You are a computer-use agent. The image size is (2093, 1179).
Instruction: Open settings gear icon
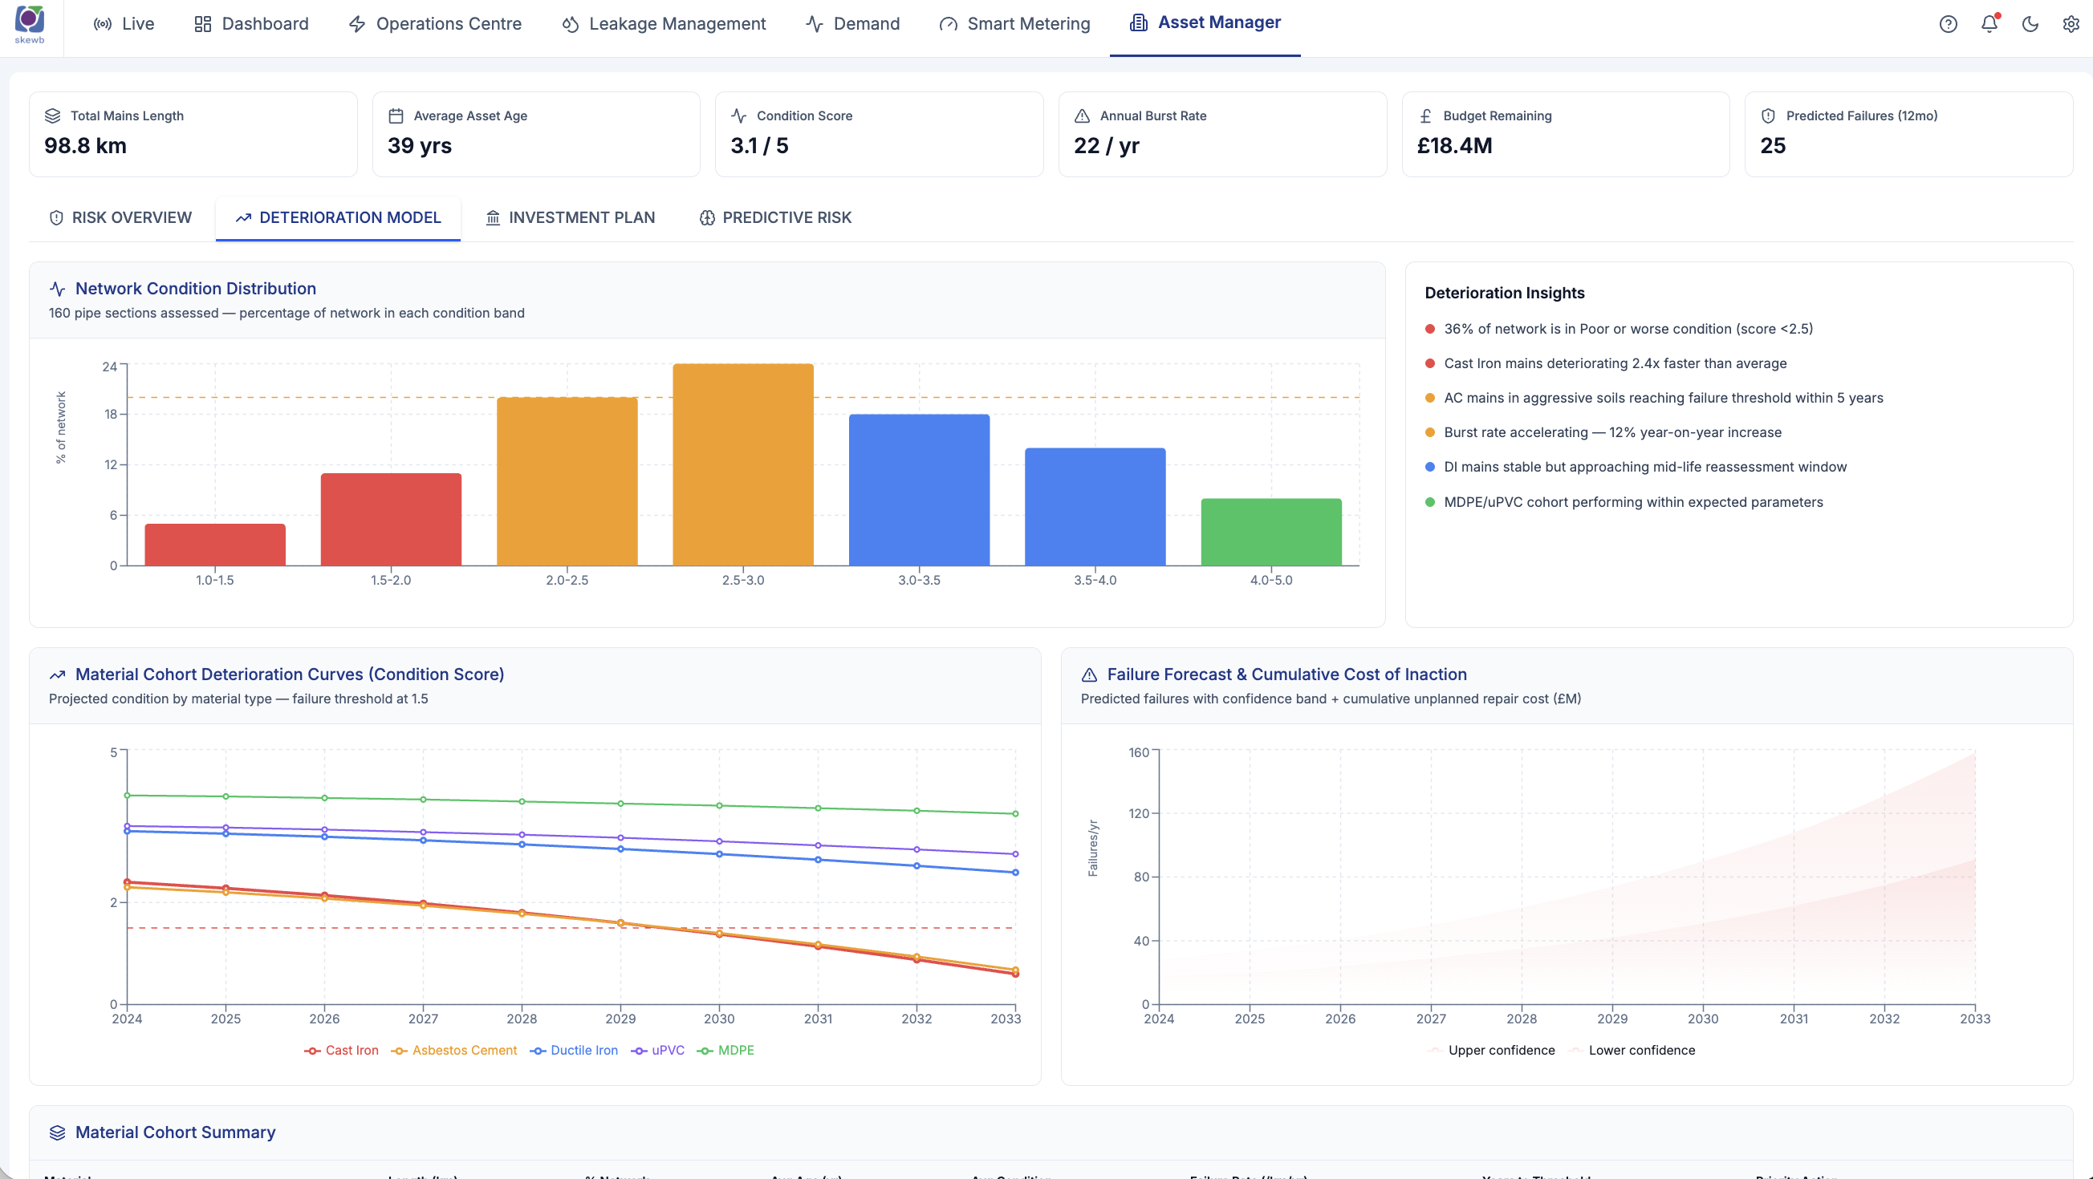2071,24
